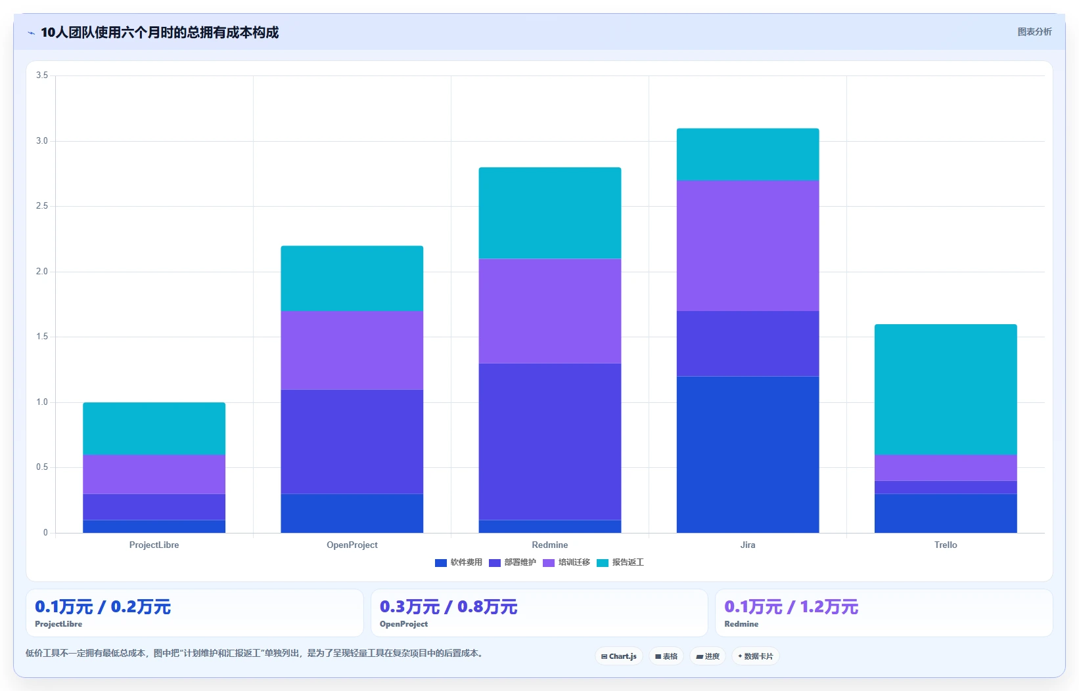The image size is (1079, 691).
Task: Click the 图表分析 label in the header
Action: pos(1034,31)
